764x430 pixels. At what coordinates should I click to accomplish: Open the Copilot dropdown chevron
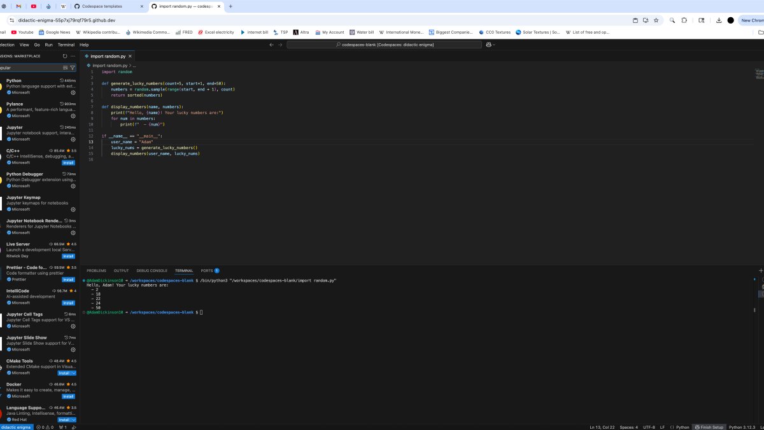494,45
